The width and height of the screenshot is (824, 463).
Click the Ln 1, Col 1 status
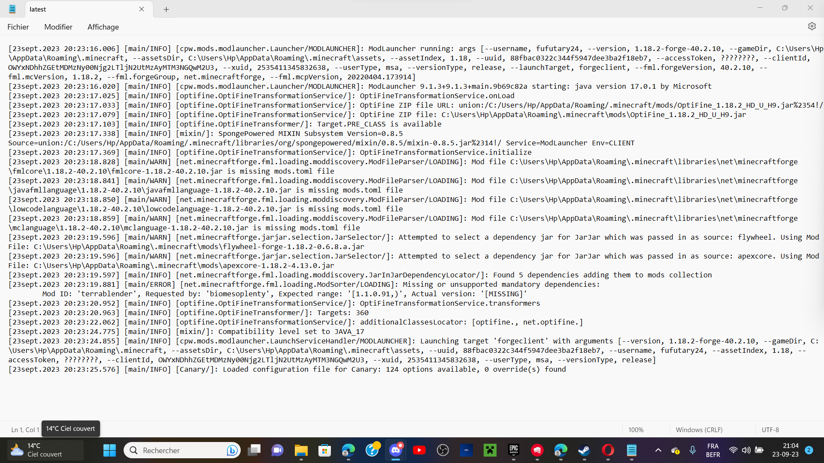pyautogui.click(x=25, y=430)
